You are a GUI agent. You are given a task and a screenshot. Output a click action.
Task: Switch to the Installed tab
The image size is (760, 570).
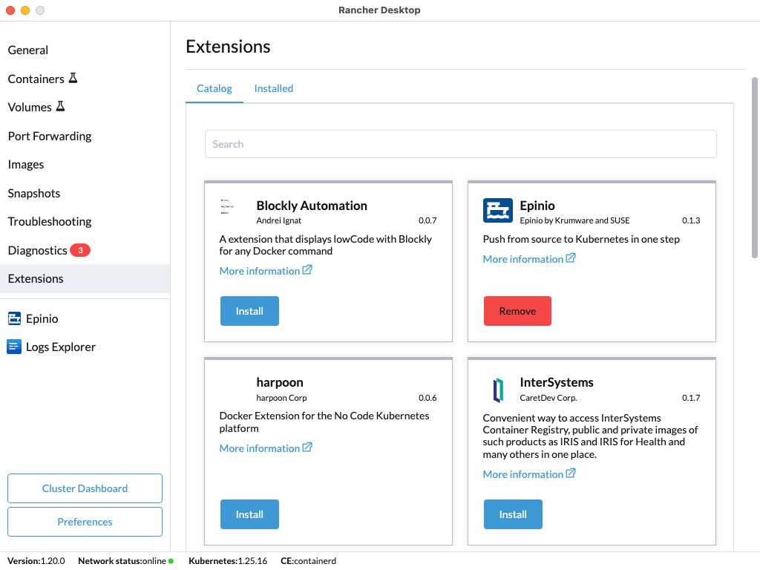[273, 88]
